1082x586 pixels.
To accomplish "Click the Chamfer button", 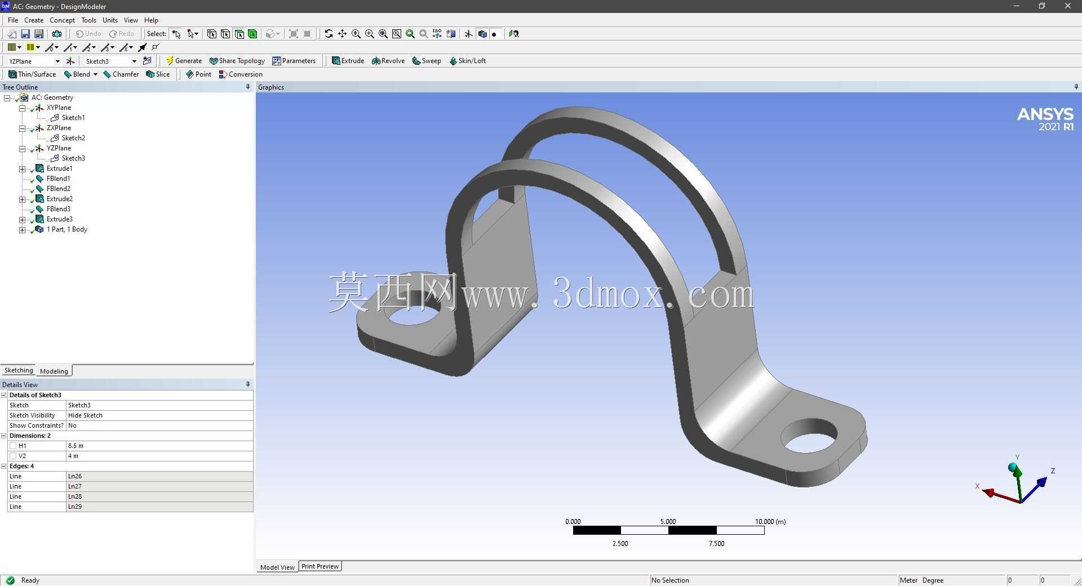I will pos(121,74).
